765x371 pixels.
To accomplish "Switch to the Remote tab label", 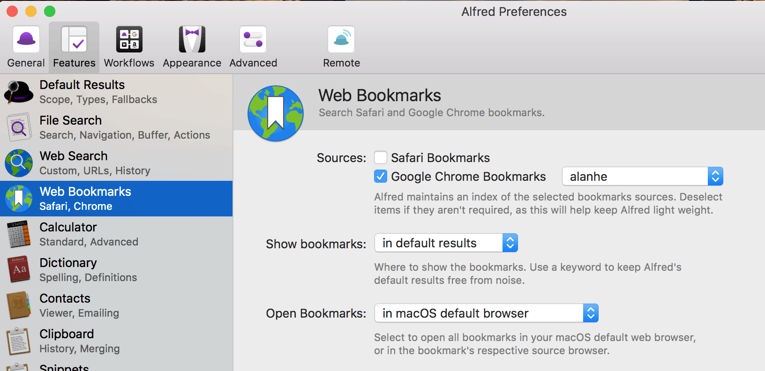I will coord(341,63).
